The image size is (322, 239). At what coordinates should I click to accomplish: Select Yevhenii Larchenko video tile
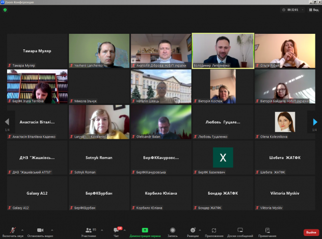click(x=99, y=51)
